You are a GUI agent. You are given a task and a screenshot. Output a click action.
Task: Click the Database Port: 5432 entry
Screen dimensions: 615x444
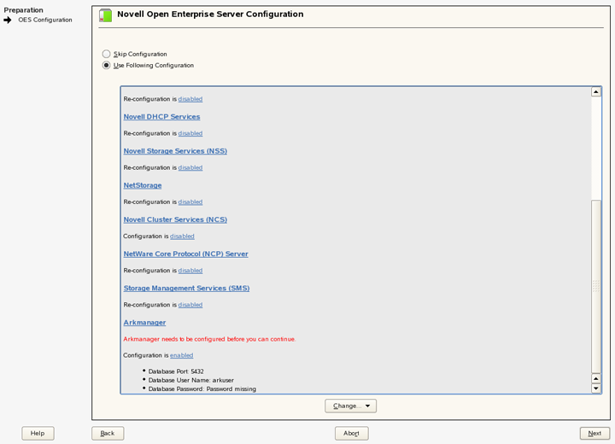coord(176,371)
